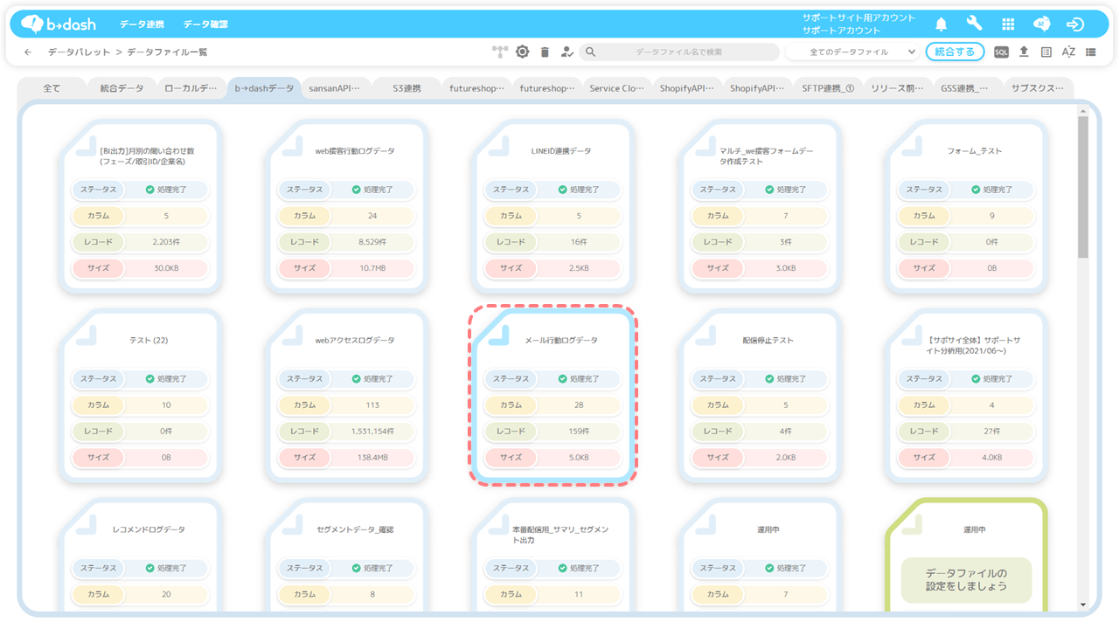This screenshot has height=629, width=1119.
Task: Click the scroll-up arrow of the scrollbar
Action: coord(1083,111)
